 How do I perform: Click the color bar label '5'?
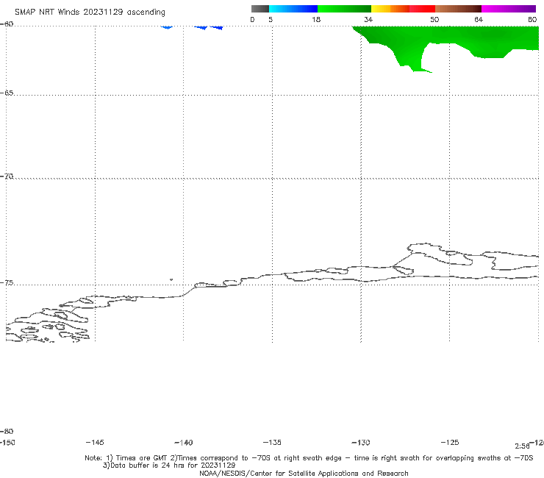(x=271, y=19)
